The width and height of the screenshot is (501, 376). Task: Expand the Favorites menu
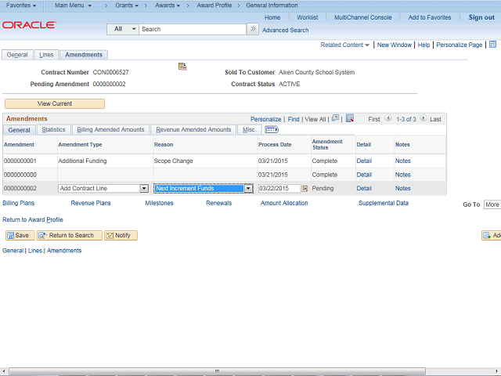coord(21,5)
